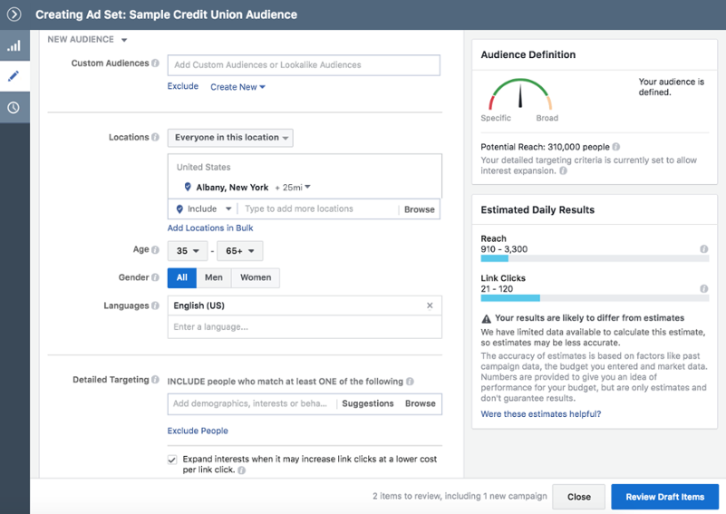The width and height of the screenshot is (726, 514).
Task: Click info icon next to Custom Audiences
Action: [x=155, y=63]
